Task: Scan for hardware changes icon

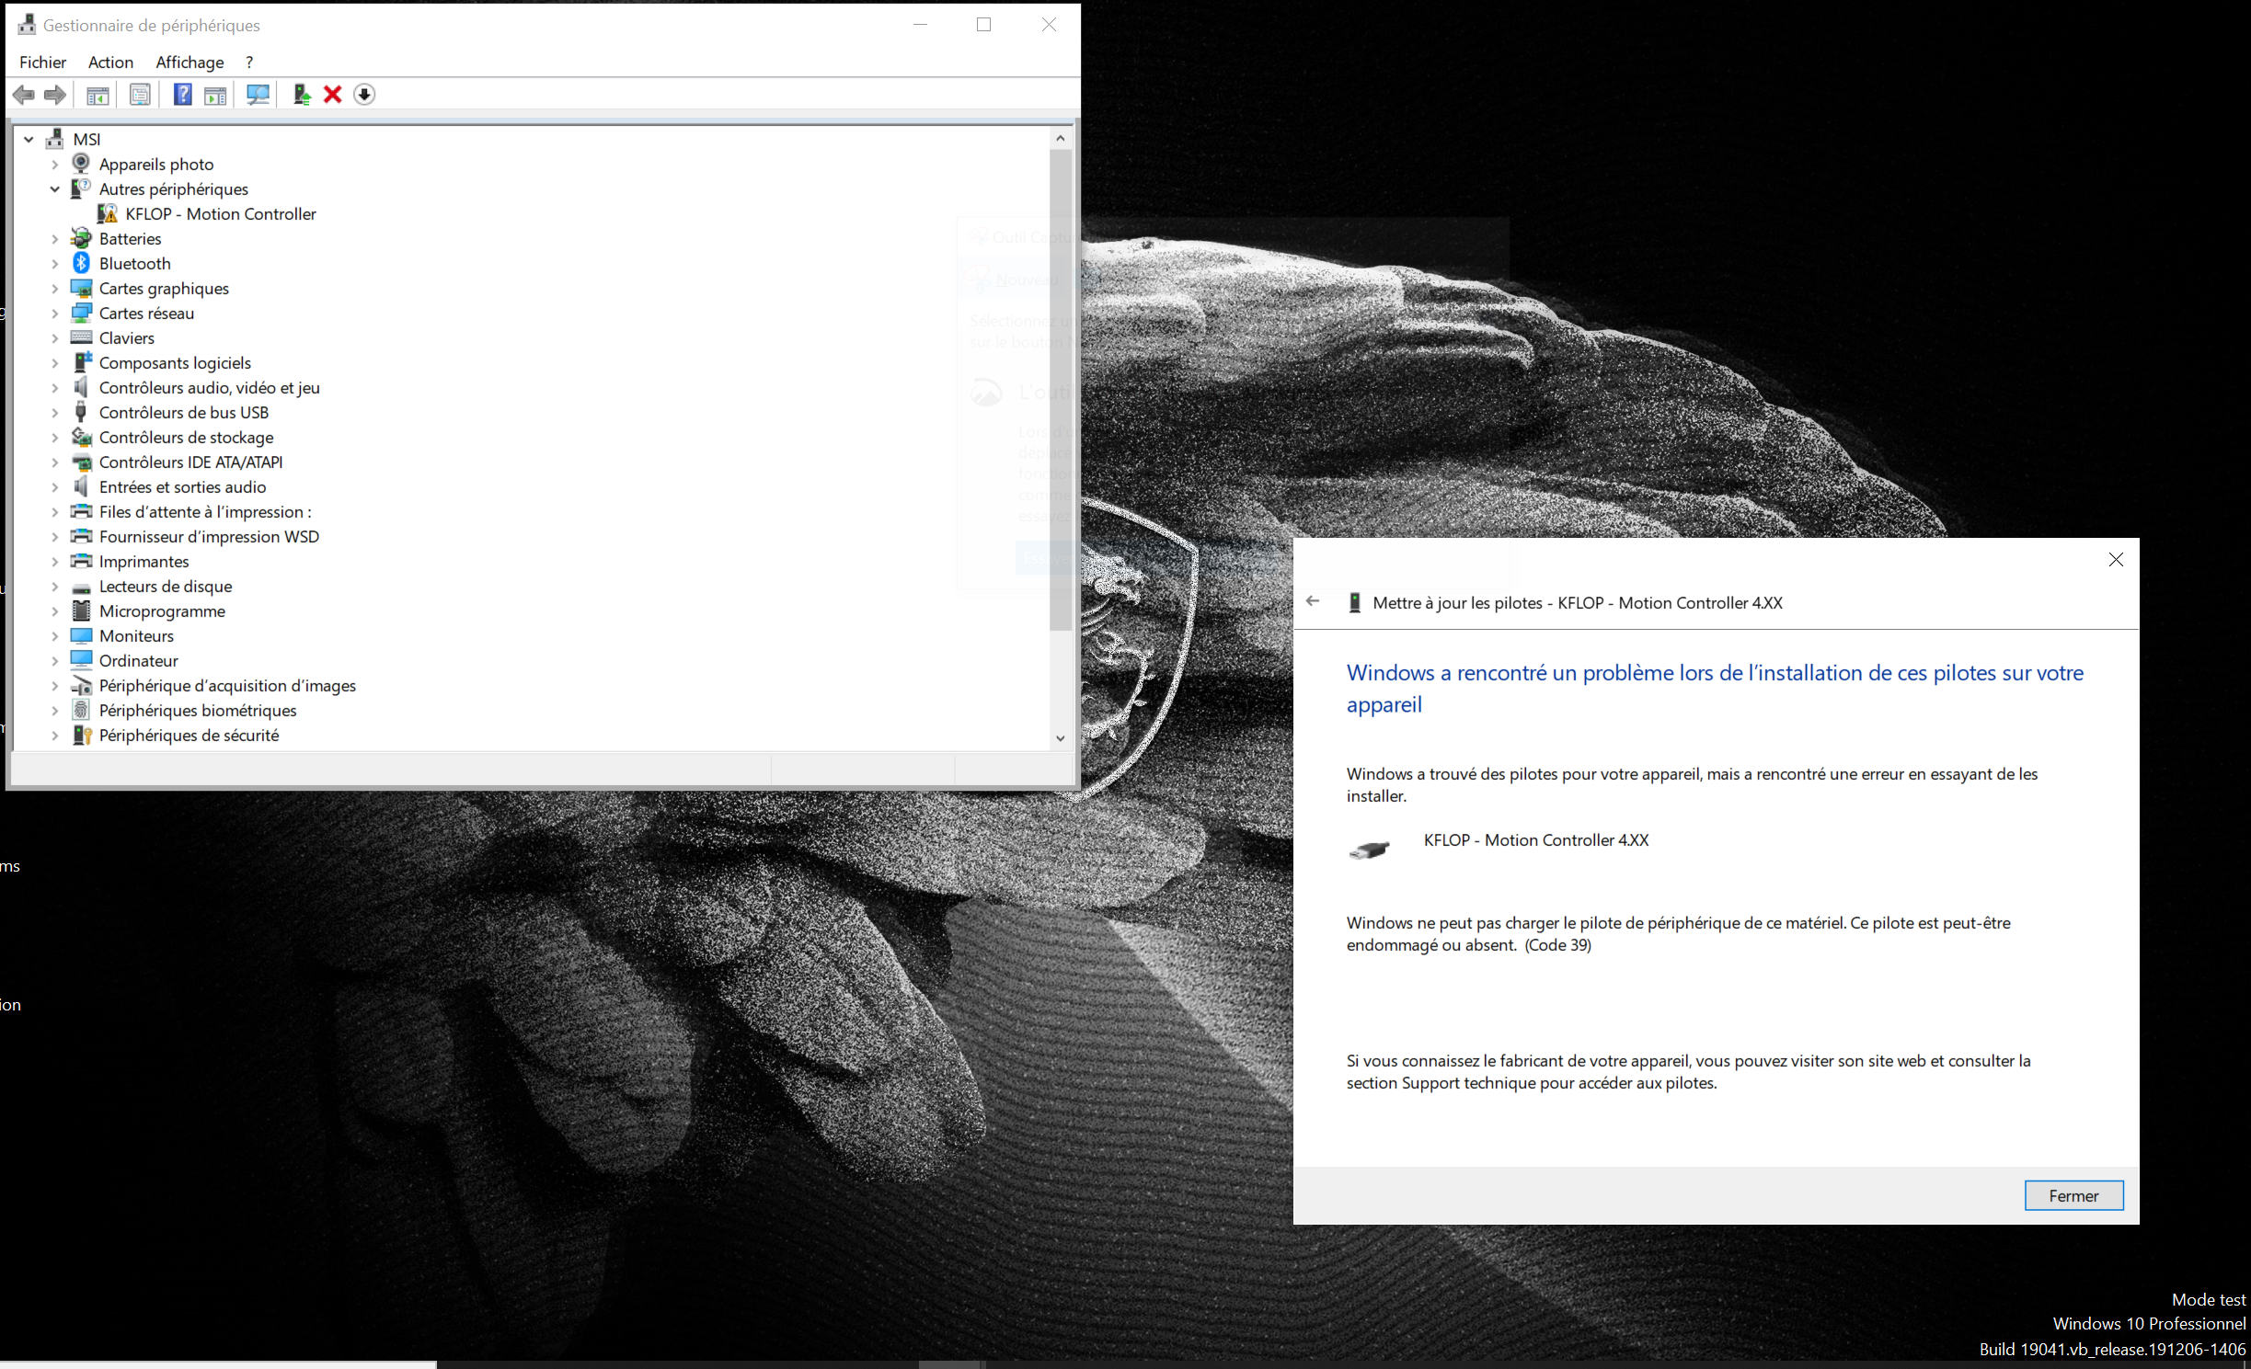Action: [258, 95]
